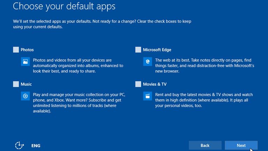Click the "We'll set the selected apps" paragraph
268x151 pixels.
(x=102, y=24)
